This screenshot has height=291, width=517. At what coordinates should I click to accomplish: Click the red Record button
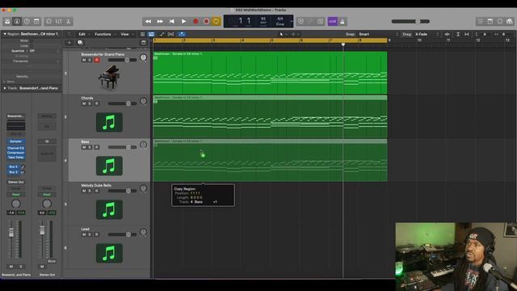[195, 22]
